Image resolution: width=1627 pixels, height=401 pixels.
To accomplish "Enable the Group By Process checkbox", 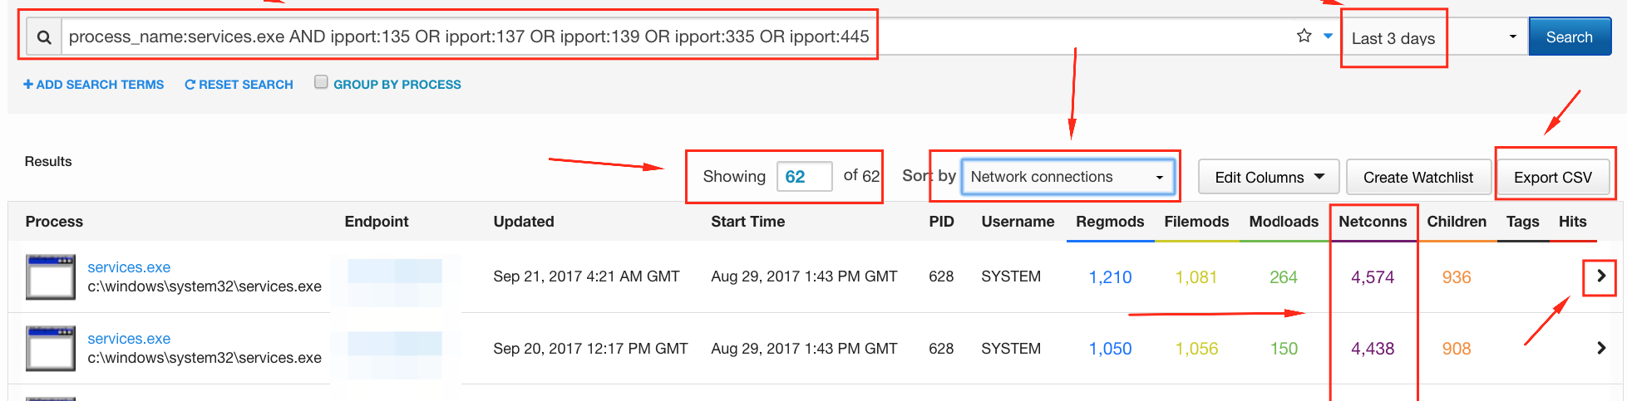I will point(321,82).
